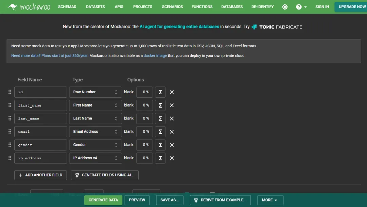
Task: Click the blank percent input for last_name
Action: pos(145,118)
